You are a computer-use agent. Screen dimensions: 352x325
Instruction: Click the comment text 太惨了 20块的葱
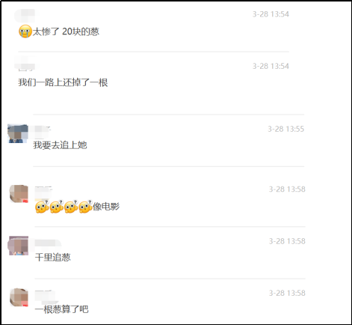coord(66,31)
